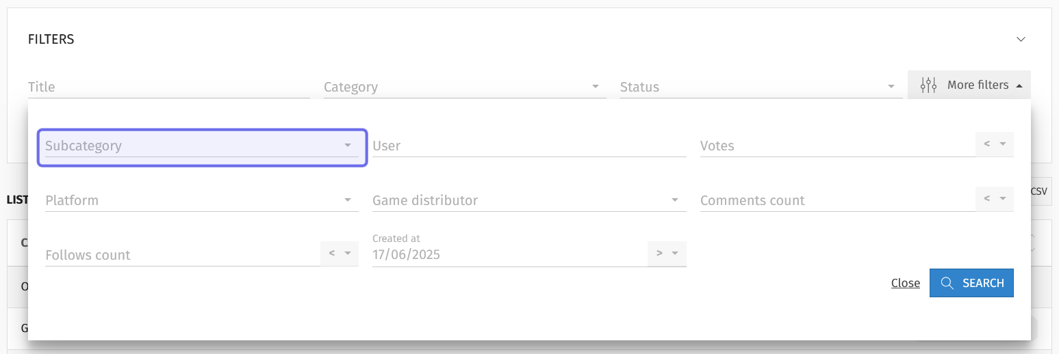Image resolution: width=1059 pixels, height=354 pixels.
Task: Click the blue SEARCH button
Action: pos(971,283)
